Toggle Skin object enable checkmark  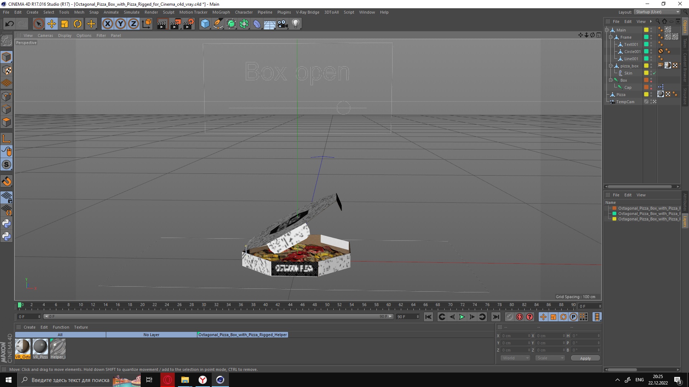655,73
